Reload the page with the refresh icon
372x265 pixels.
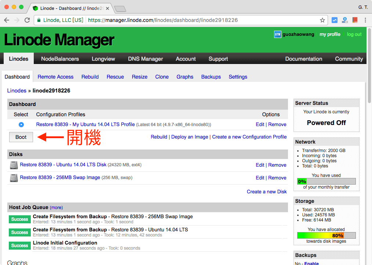[x=27, y=20]
